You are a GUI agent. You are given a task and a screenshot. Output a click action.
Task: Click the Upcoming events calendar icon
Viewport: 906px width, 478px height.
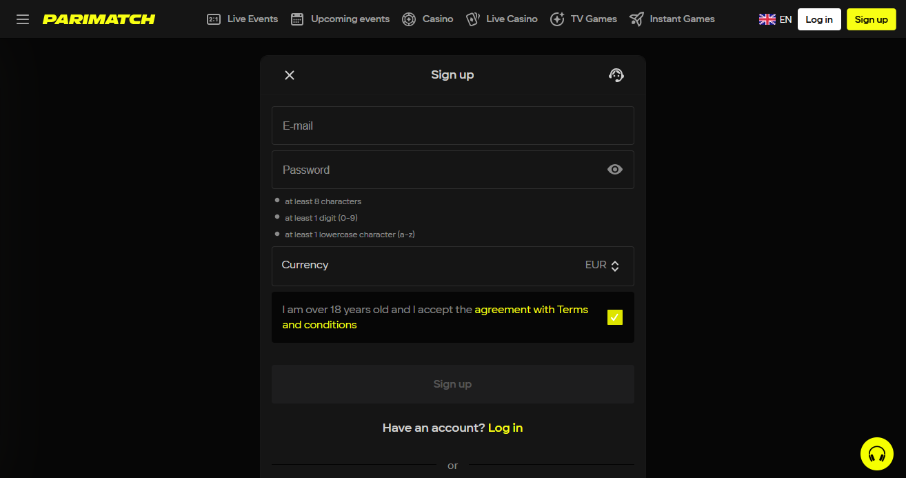pyautogui.click(x=297, y=19)
